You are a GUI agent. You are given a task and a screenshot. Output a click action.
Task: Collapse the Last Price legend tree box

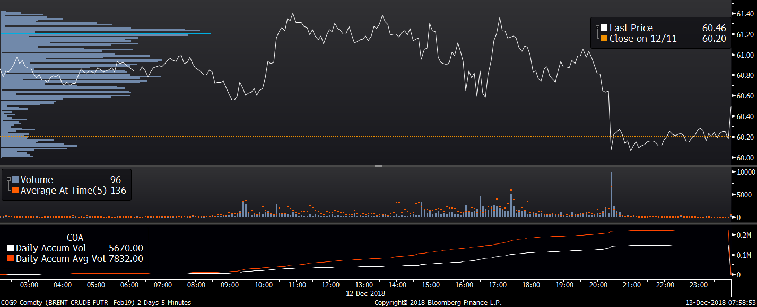[x=597, y=26]
